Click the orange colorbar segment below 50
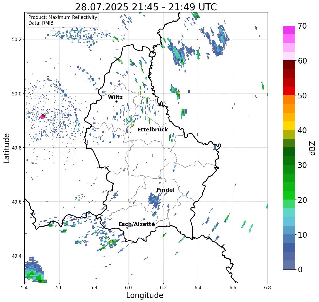Screen dimensions: 319x302 pyautogui.click(x=289, y=99)
